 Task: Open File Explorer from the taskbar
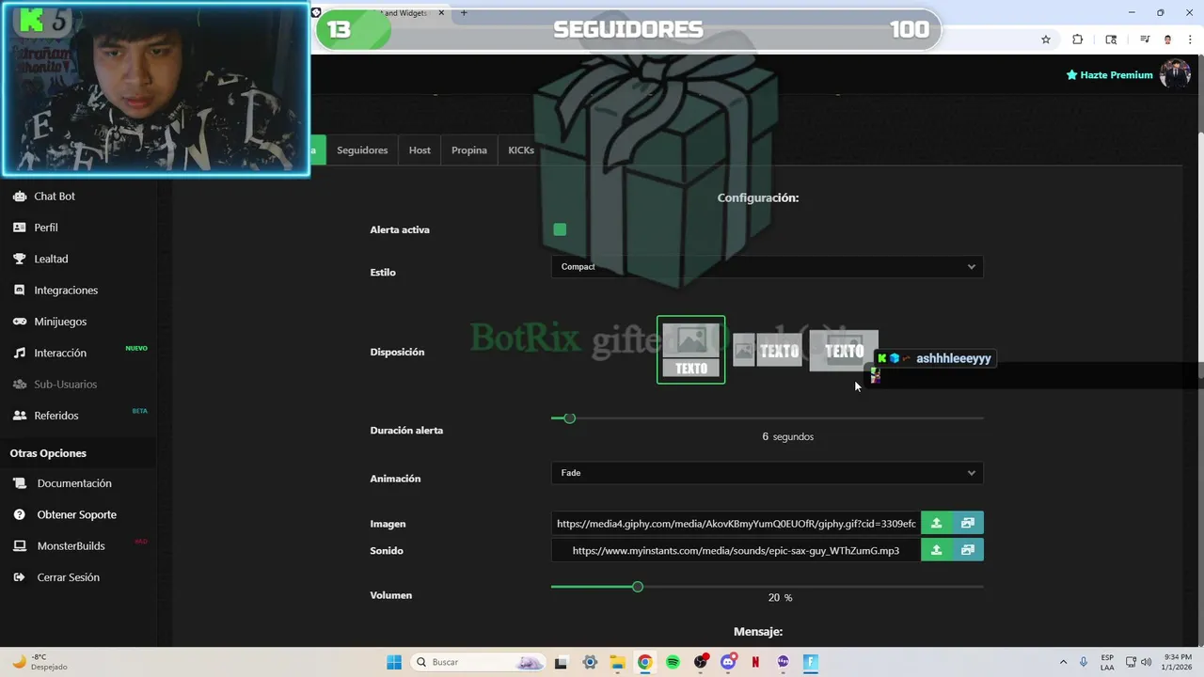tap(617, 662)
